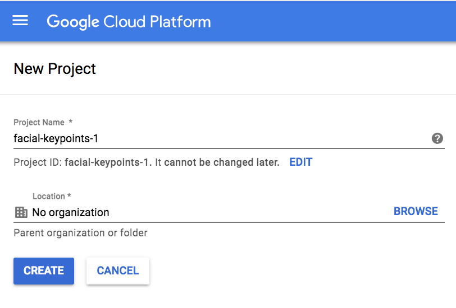
Task: Click the 'Project Name *' field label
Action: pos(43,122)
